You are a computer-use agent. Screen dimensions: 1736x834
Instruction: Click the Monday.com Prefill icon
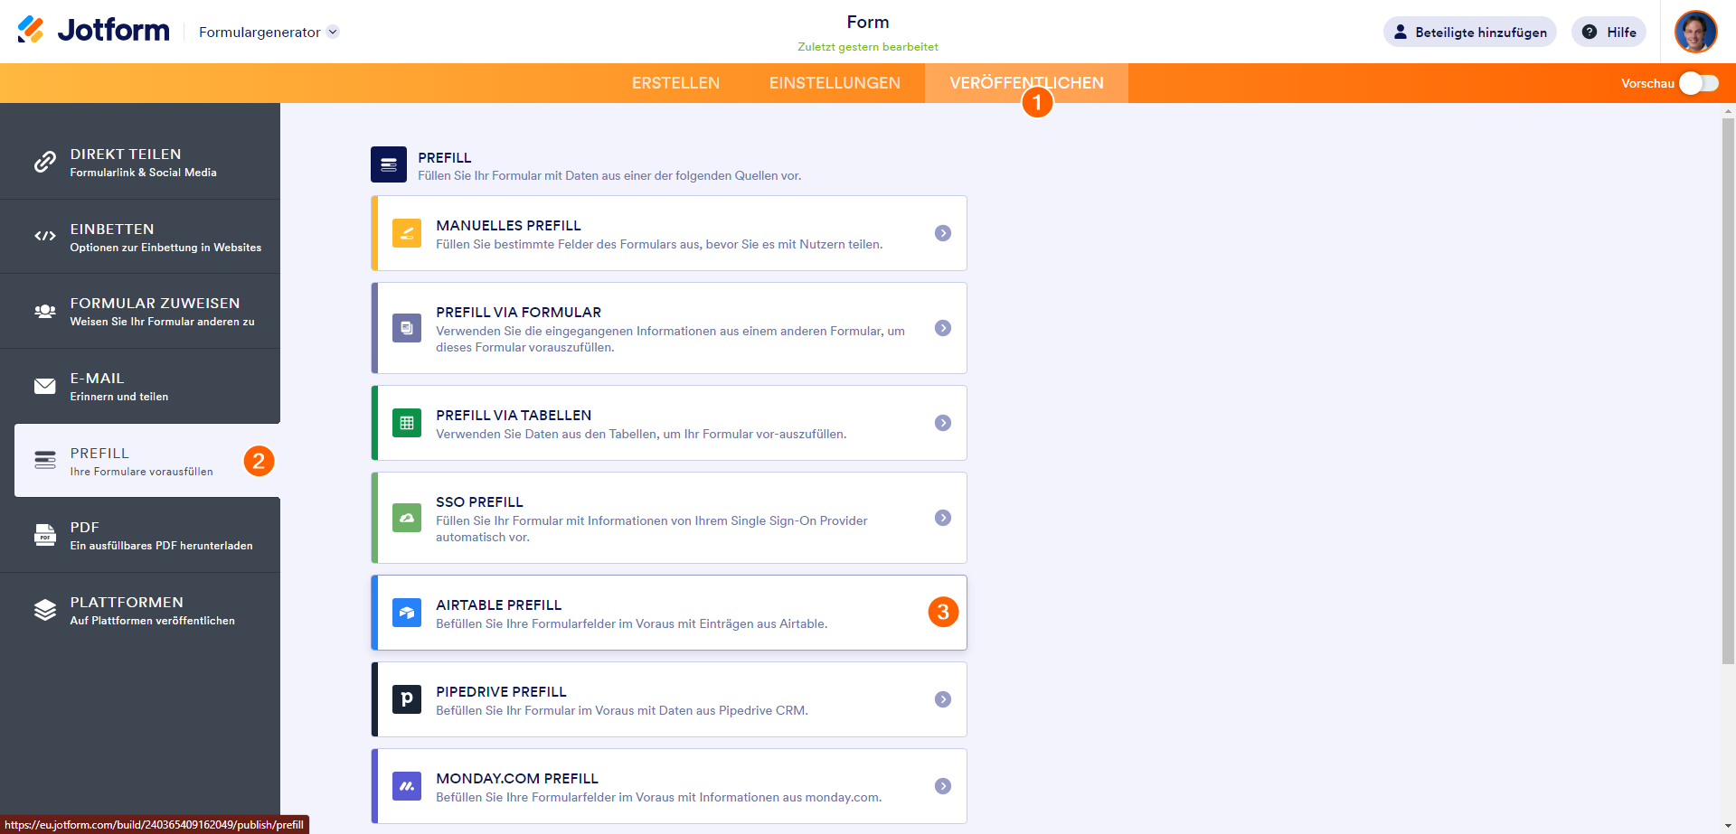coord(407,786)
